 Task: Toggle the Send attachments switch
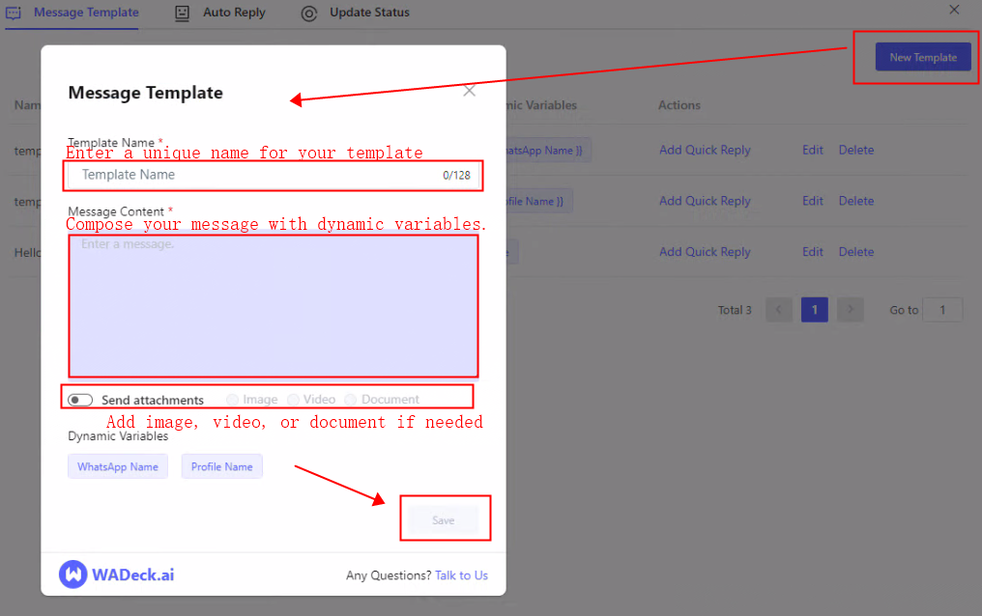(80, 400)
